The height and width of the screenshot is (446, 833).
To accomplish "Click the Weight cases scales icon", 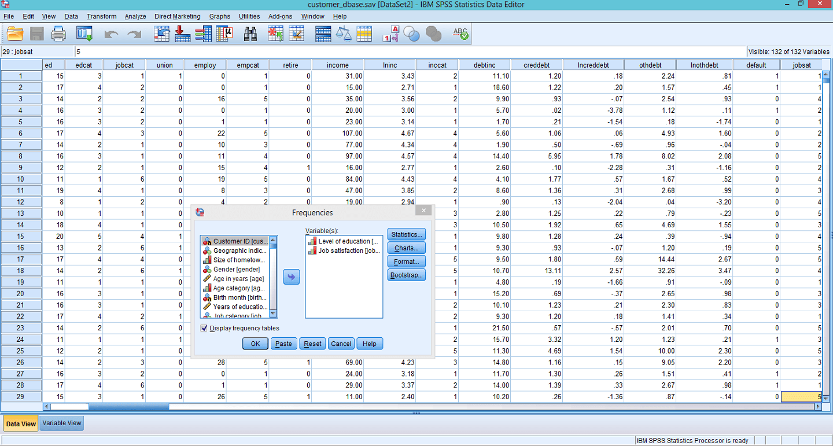I will [344, 34].
